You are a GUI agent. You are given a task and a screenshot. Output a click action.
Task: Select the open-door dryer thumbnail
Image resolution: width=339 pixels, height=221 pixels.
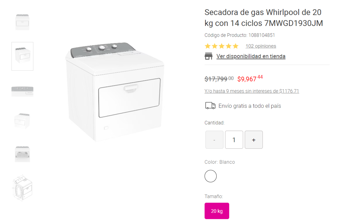(x=22, y=154)
